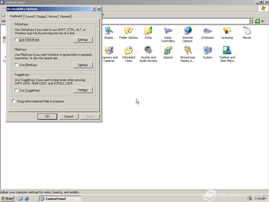The width and height of the screenshot is (269, 202).
Task: Open the Licensing icon
Action: 227,33
